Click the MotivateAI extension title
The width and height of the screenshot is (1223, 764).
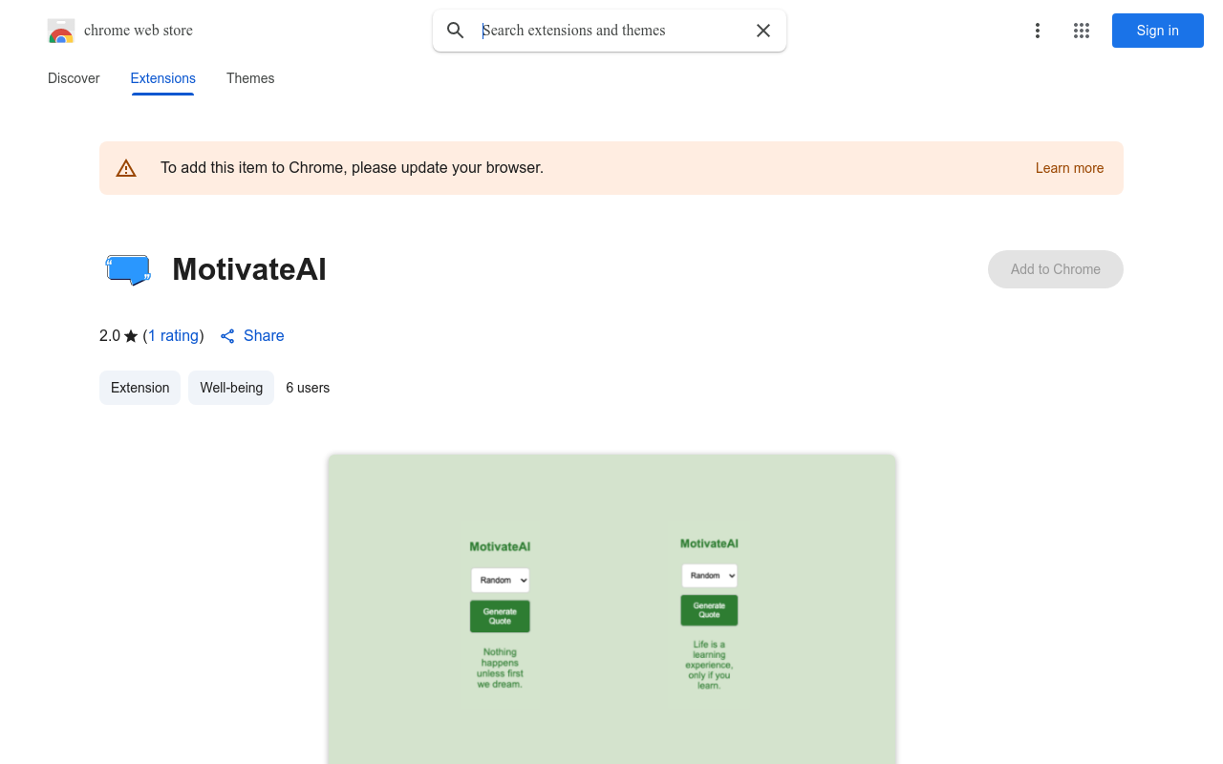[x=249, y=270]
